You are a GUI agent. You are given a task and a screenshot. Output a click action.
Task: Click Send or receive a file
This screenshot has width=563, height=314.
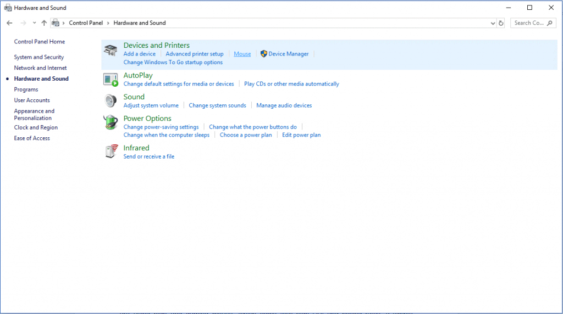click(149, 156)
